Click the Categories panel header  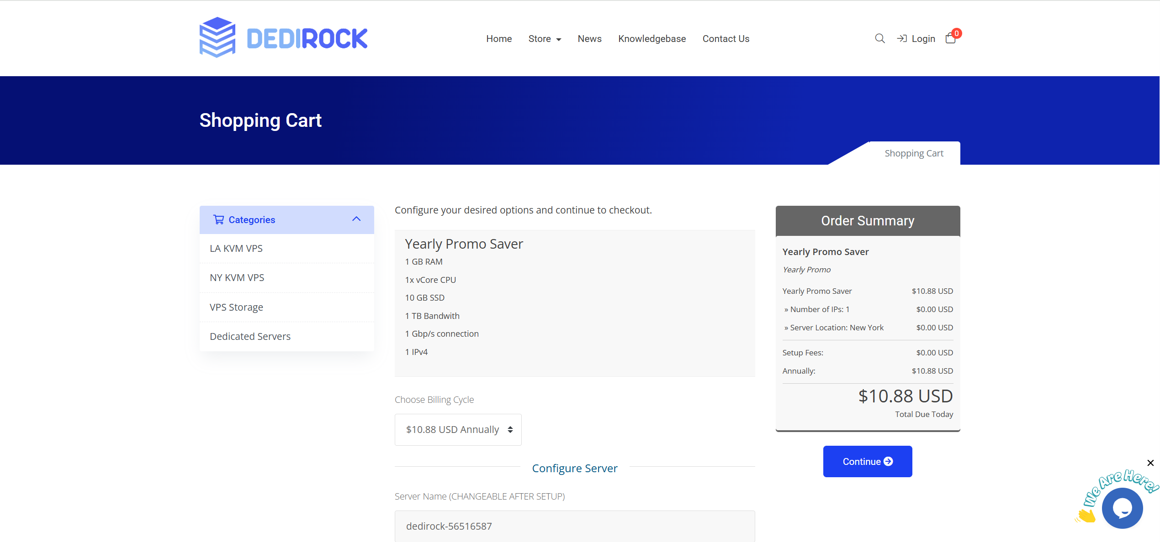[286, 220]
